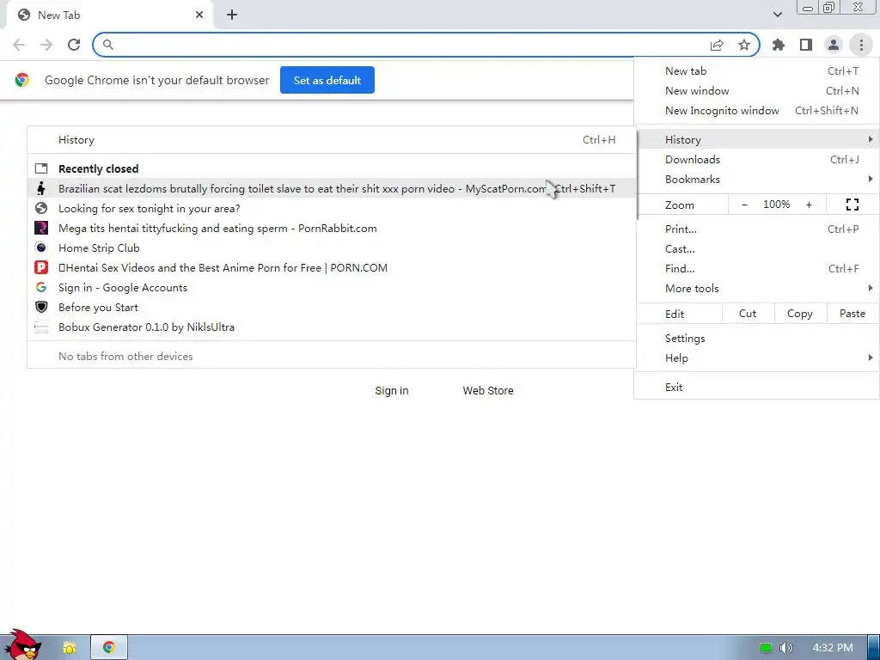Click the forward navigation arrow
Image resolution: width=880 pixels, height=660 pixels.
point(46,45)
